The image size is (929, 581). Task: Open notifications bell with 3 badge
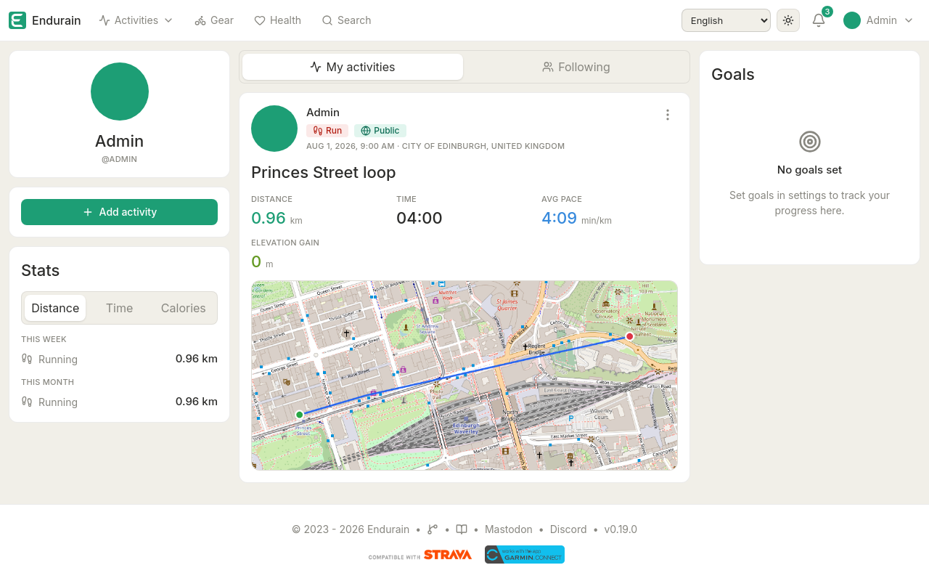pyautogui.click(x=819, y=20)
